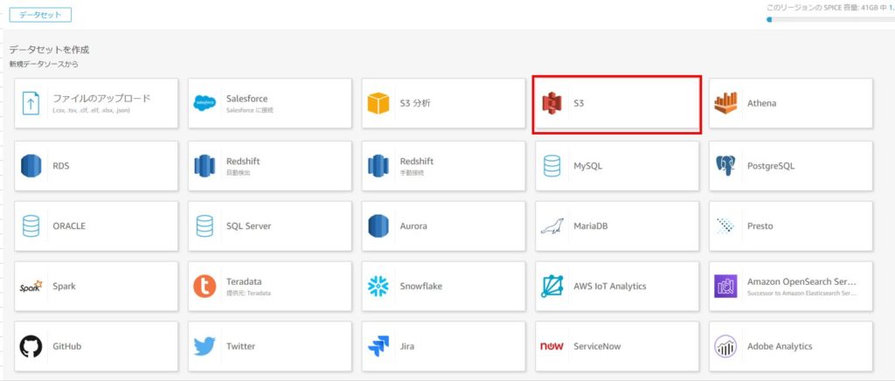
Task: Click the Spark logo icon
Action: 31,287
